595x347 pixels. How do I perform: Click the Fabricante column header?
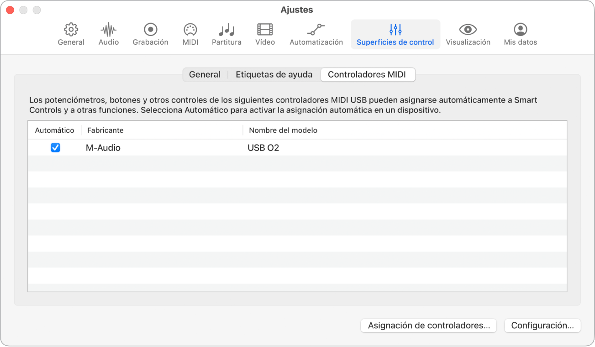click(105, 130)
